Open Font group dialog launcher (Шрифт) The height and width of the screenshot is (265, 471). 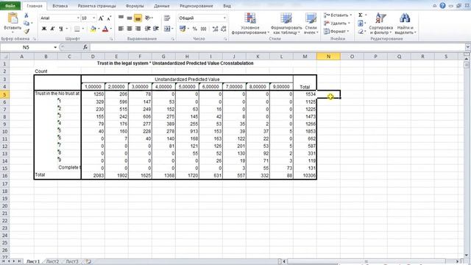pyautogui.click(x=111, y=39)
